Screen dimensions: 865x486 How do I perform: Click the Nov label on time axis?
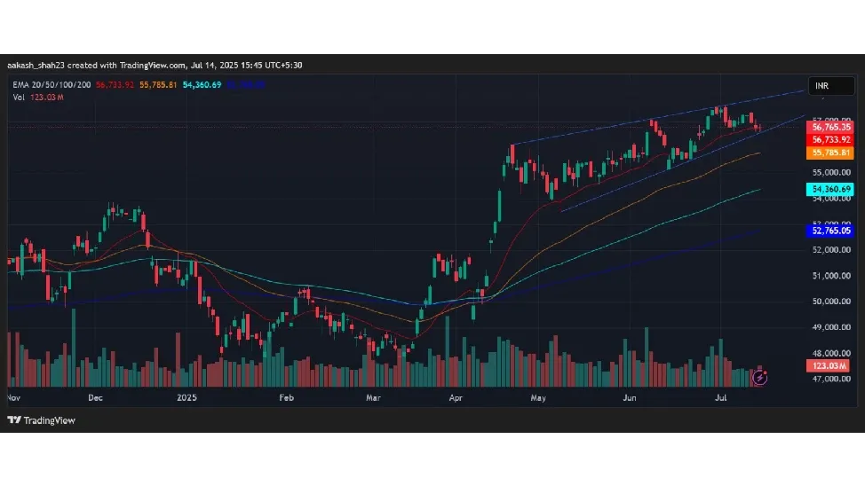click(14, 398)
